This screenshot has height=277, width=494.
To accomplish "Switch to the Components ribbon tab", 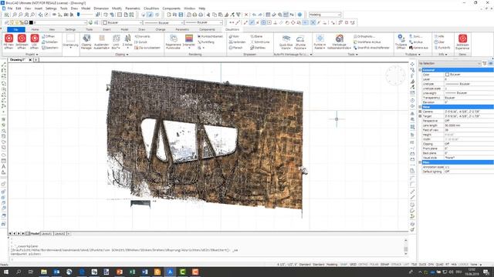I will pos(207,29).
